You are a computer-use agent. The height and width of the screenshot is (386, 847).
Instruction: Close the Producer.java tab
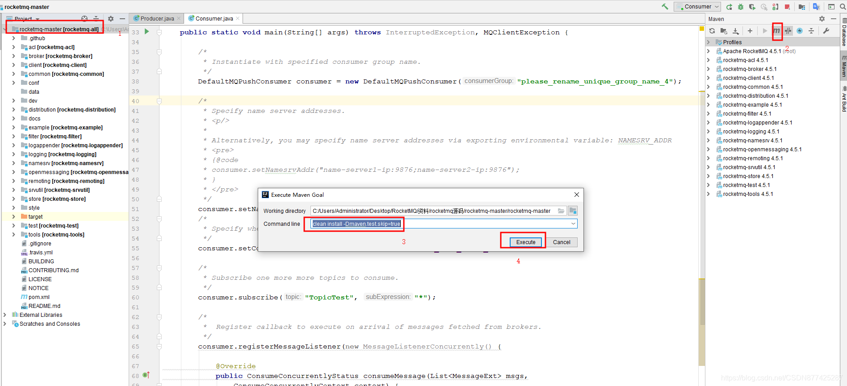point(179,18)
